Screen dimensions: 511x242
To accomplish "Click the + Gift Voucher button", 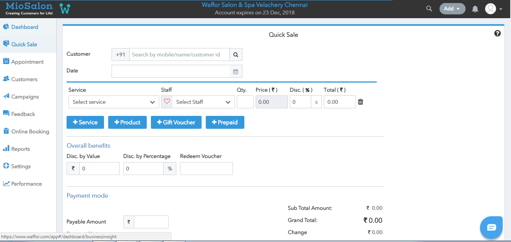I will [176, 122].
